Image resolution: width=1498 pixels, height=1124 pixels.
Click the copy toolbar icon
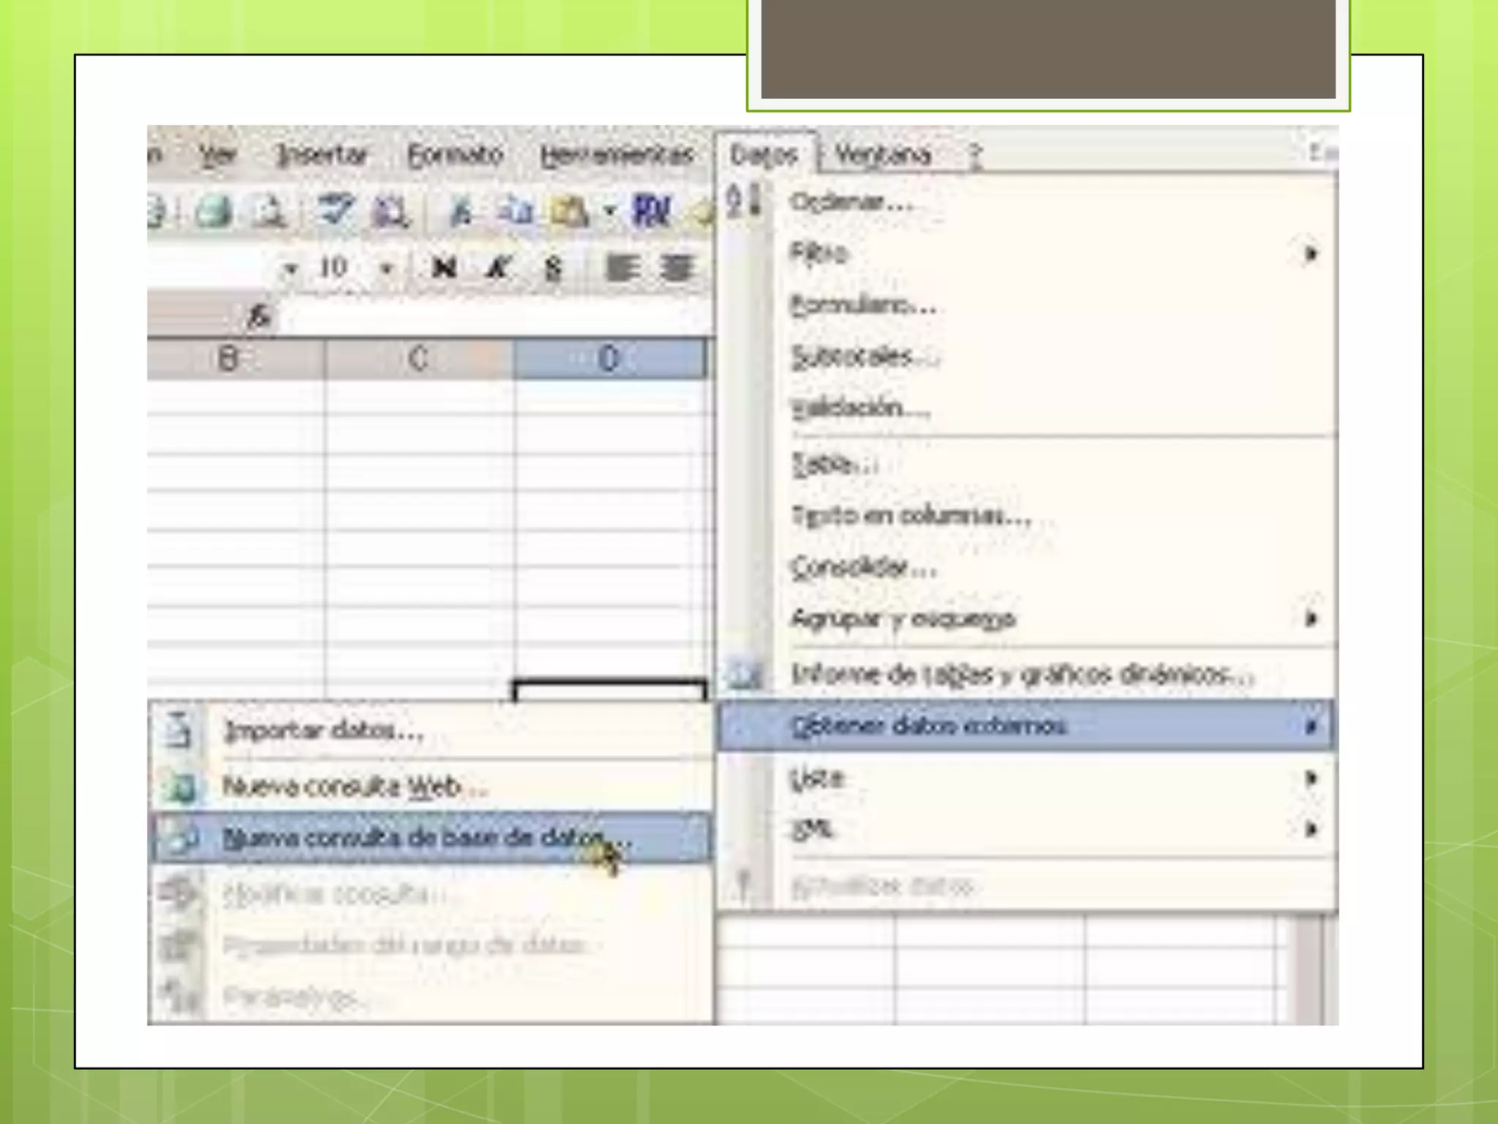click(x=516, y=212)
